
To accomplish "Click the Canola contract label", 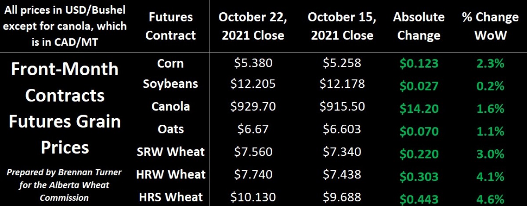I will [x=170, y=106].
